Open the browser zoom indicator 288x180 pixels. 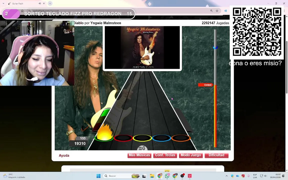pos(211,11)
